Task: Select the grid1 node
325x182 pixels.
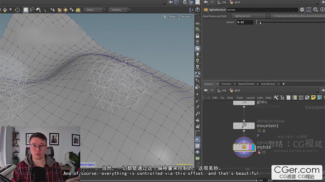Action: click(244, 103)
